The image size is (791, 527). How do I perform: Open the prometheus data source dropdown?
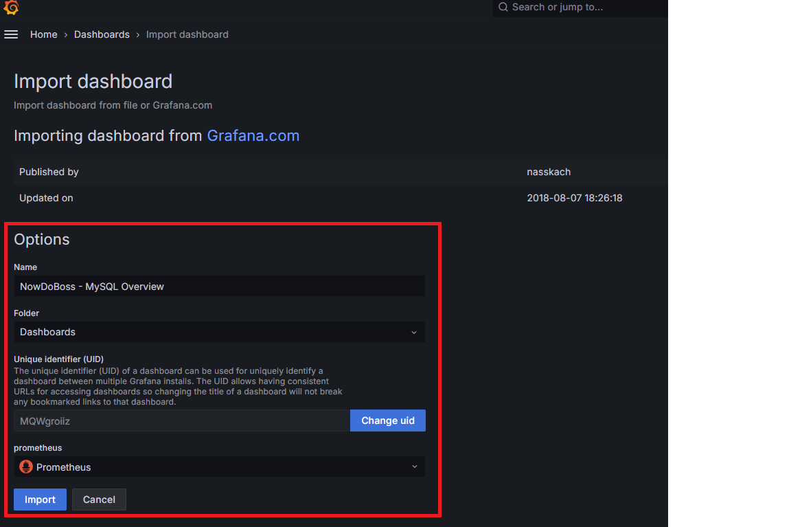(x=220, y=467)
